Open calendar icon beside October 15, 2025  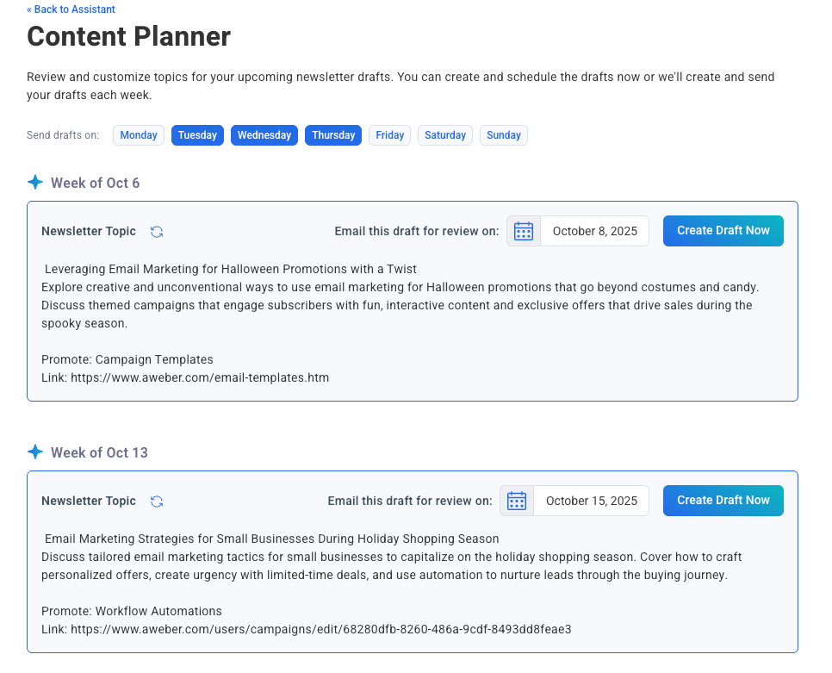[517, 501]
